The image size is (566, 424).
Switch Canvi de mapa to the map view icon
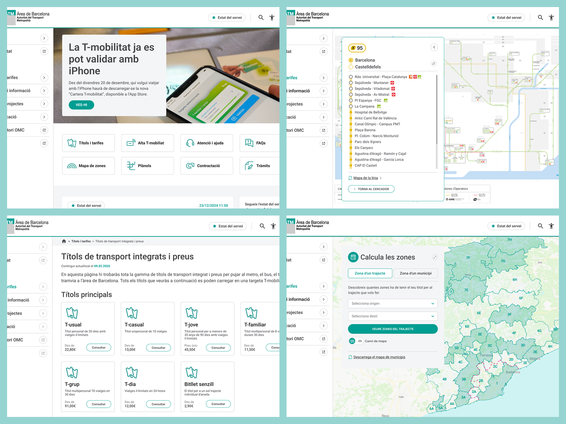coord(352,341)
